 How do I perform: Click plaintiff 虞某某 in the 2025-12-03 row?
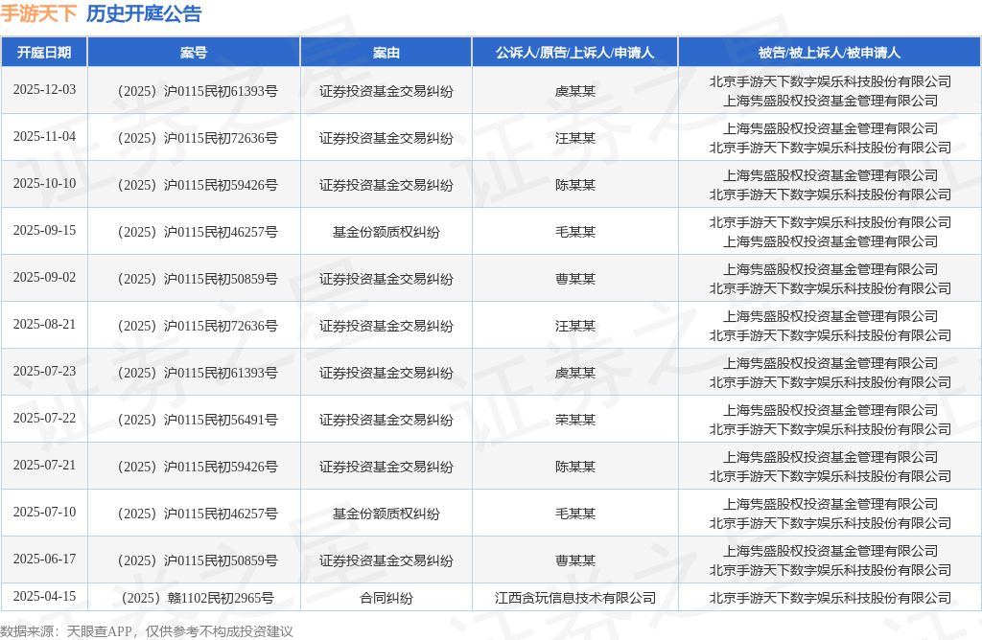(575, 91)
